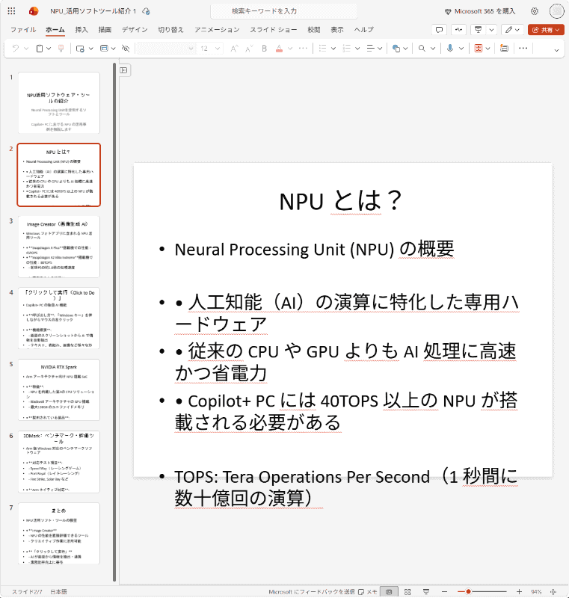This screenshot has height=598, width=569.
Task: Expand the font size dropdown
Action: [x=218, y=49]
